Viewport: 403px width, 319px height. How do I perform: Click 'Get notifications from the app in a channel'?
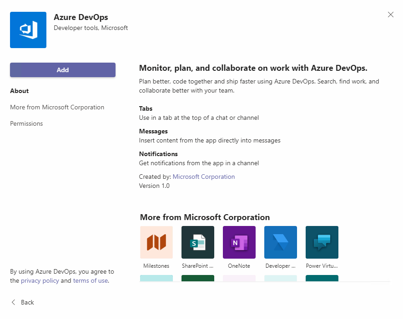(199, 163)
